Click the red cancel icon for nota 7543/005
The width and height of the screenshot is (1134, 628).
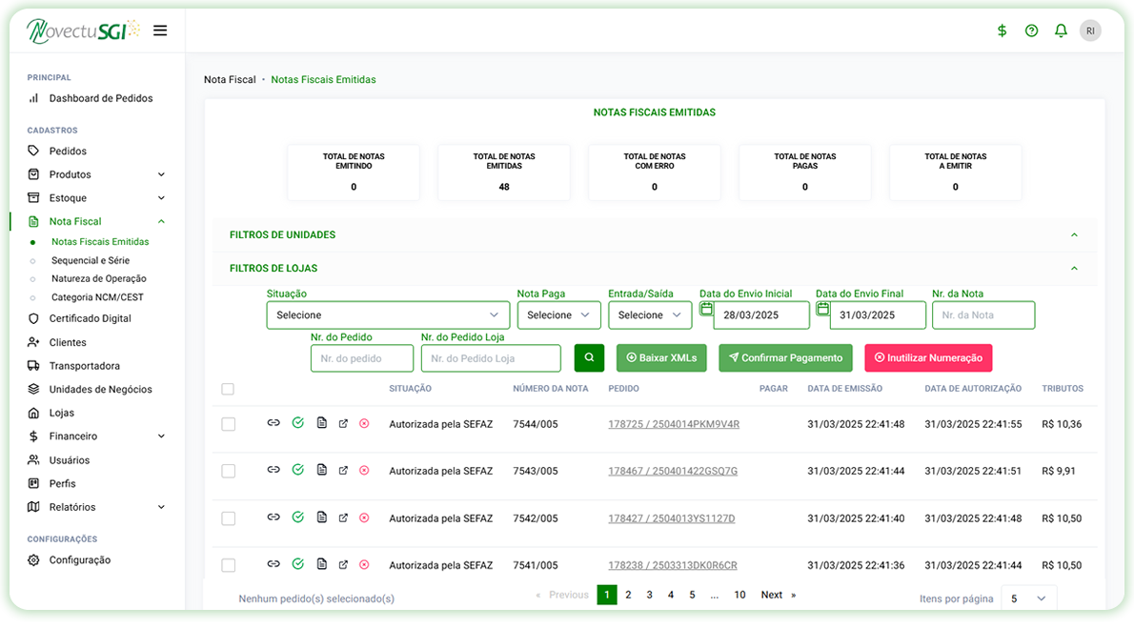pos(364,470)
